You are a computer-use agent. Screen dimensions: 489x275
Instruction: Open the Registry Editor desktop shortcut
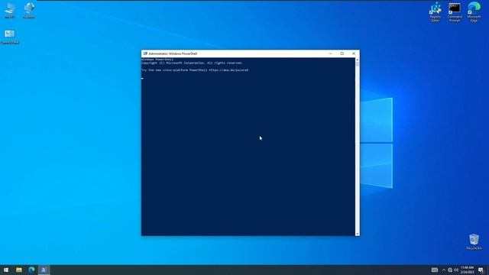tap(436, 12)
